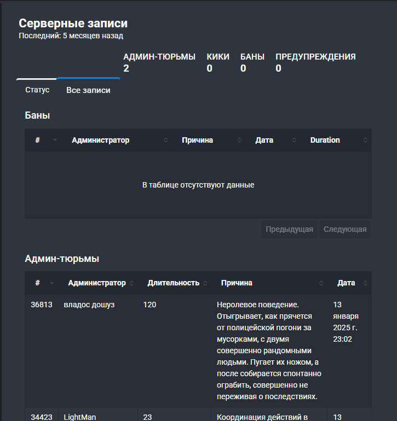Sort Баны table by # column arrow
397x421 pixels.
click(55, 140)
